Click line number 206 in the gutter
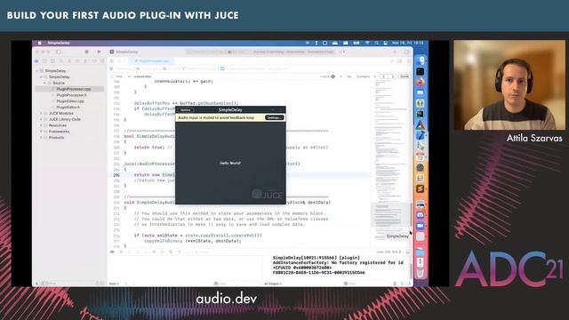This screenshot has height=320, width=569. tap(116, 175)
